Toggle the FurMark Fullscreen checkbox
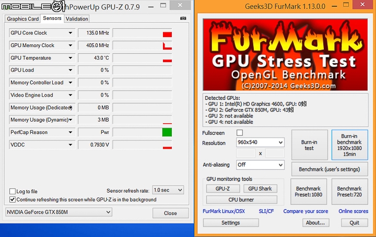Screen dimensions: 376x237 [240, 133]
